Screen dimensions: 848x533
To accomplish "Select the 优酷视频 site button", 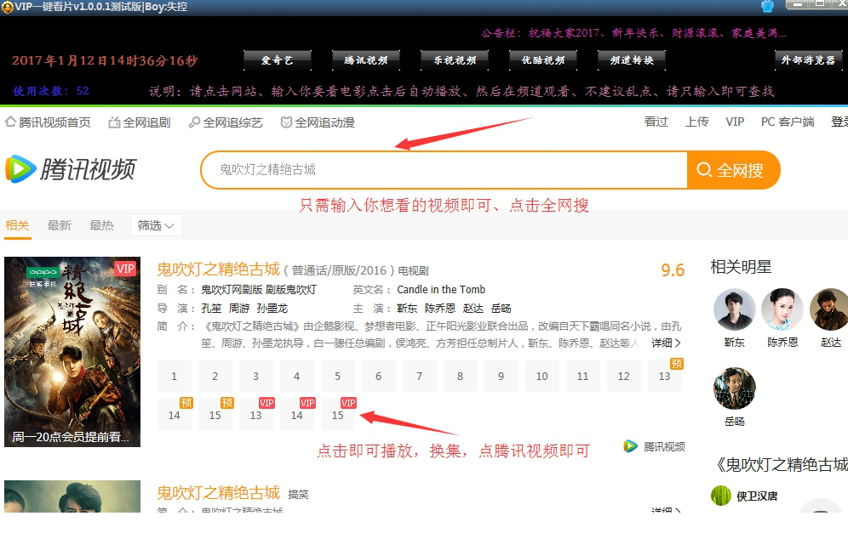I will click(x=543, y=60).
